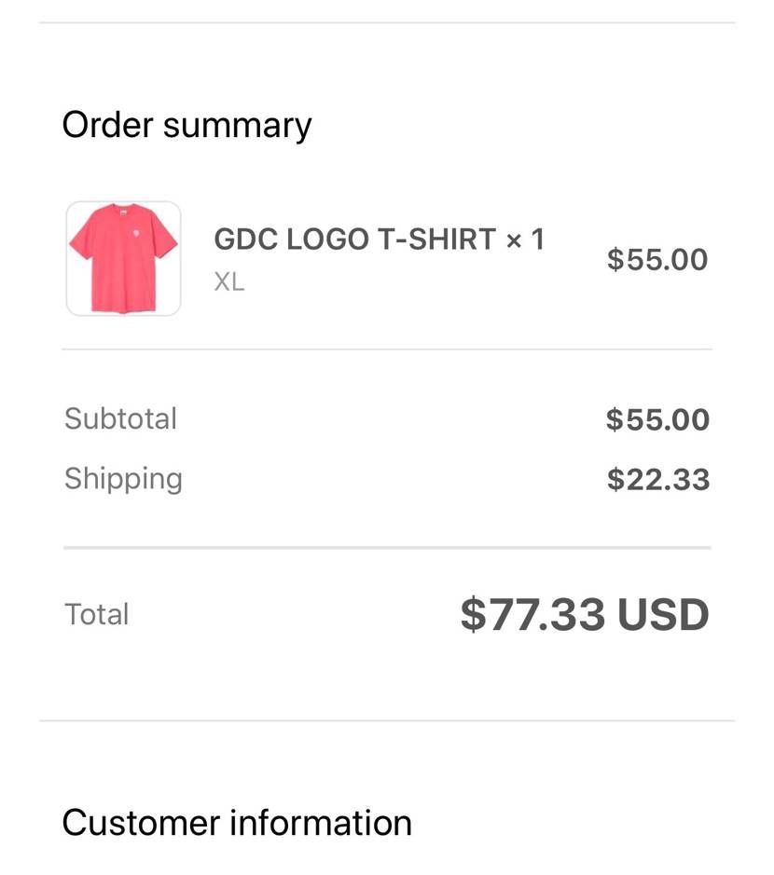
Task: Open the pink GDC t-shirt thumbnail
Action: pyautogui.click(x=123, y=258)
